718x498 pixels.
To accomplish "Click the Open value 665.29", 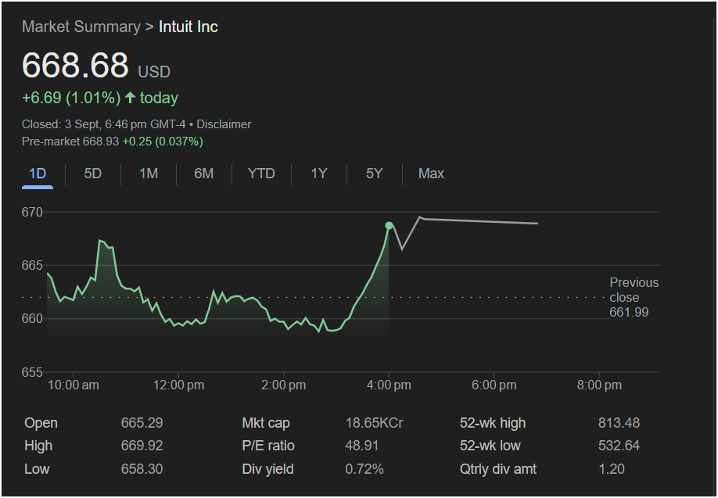I will (142, 423).
